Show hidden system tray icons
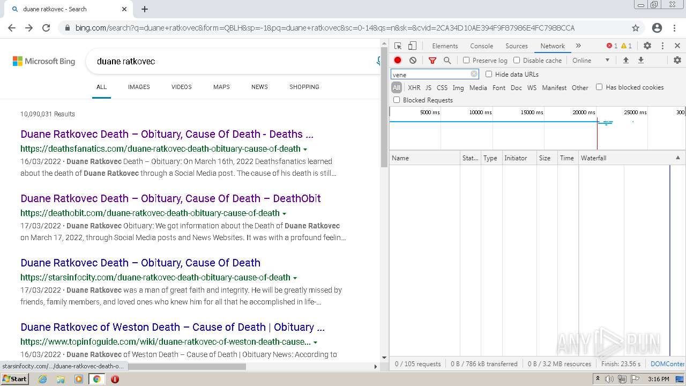Image resolution: width=686 pixels, height=386 pixels. click(x=598, y=379)
